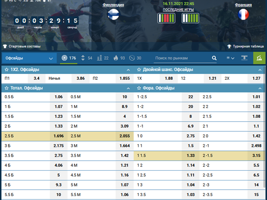Screen dimensions: 267x200
Task: Click the collapse-all markets icon
Action: [244, 58]
